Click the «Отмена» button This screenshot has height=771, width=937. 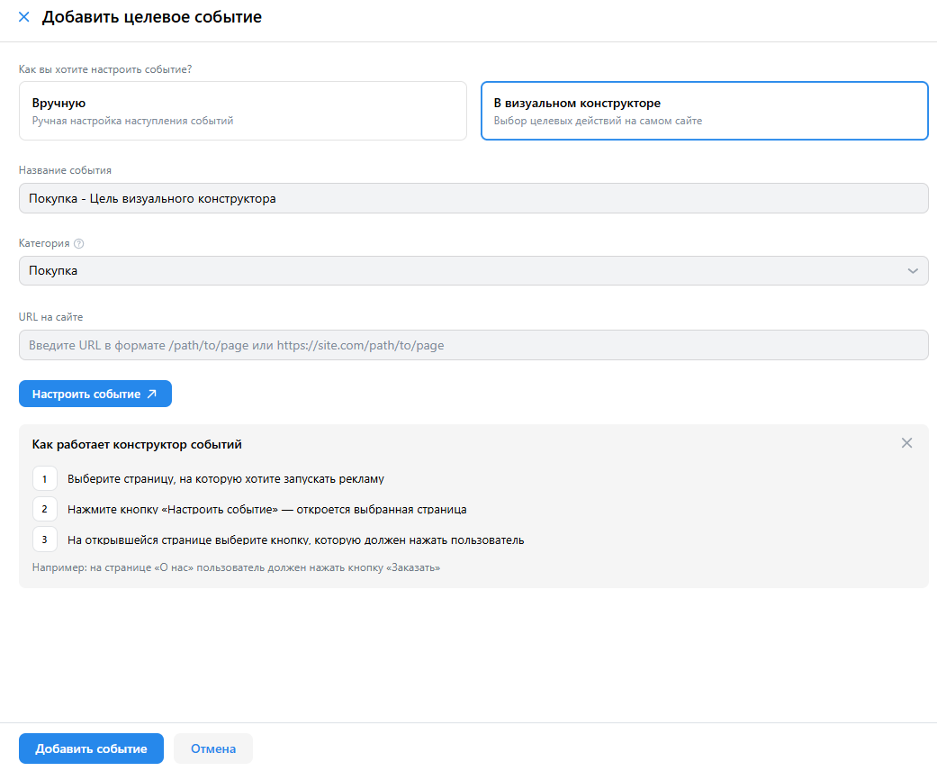[x=213, y=748]
